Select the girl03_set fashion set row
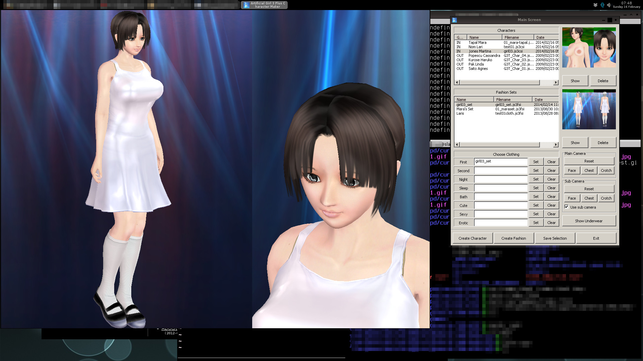This screenshot has height=361, width=643. point(506,105)
